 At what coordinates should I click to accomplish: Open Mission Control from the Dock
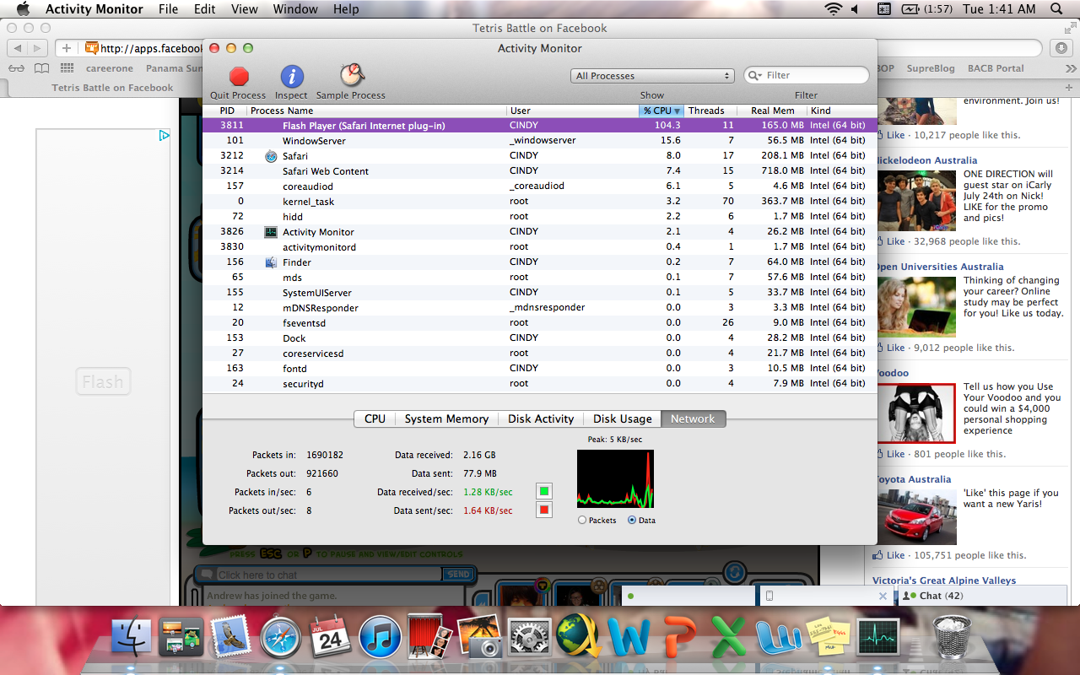coord(181,637)
